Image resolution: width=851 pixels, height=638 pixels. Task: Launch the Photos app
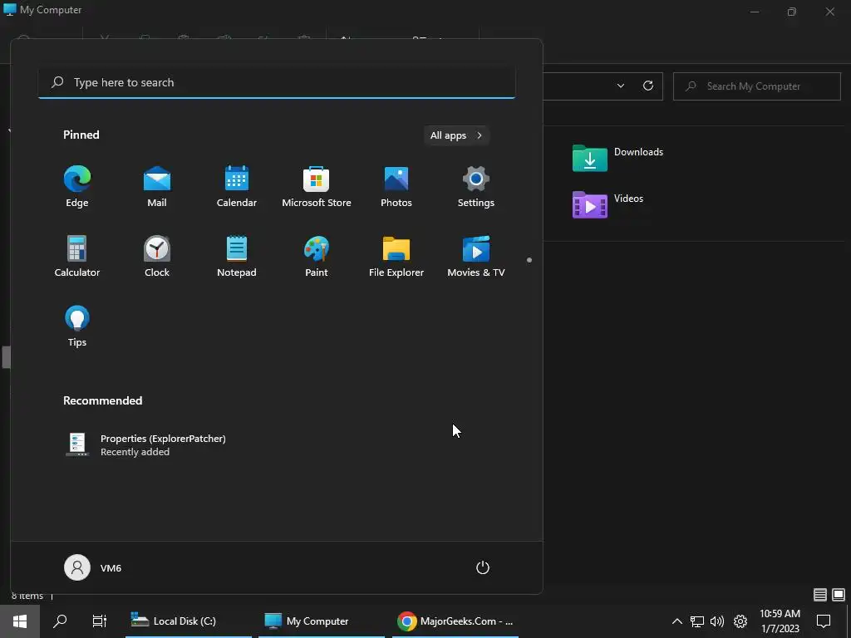396,187
